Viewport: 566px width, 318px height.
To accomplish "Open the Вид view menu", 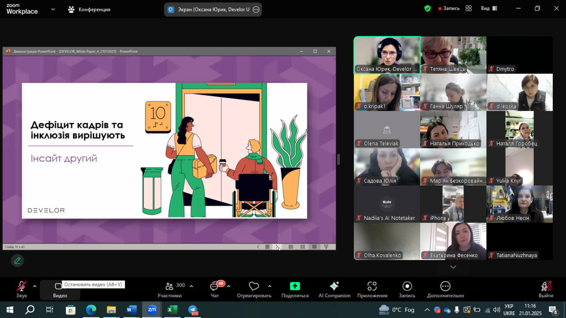I will 488,8.
